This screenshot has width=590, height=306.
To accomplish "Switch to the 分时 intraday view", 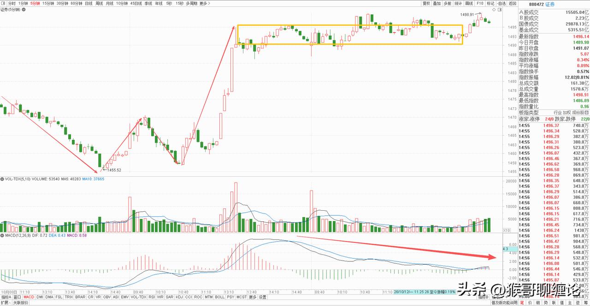I will 13,3.
